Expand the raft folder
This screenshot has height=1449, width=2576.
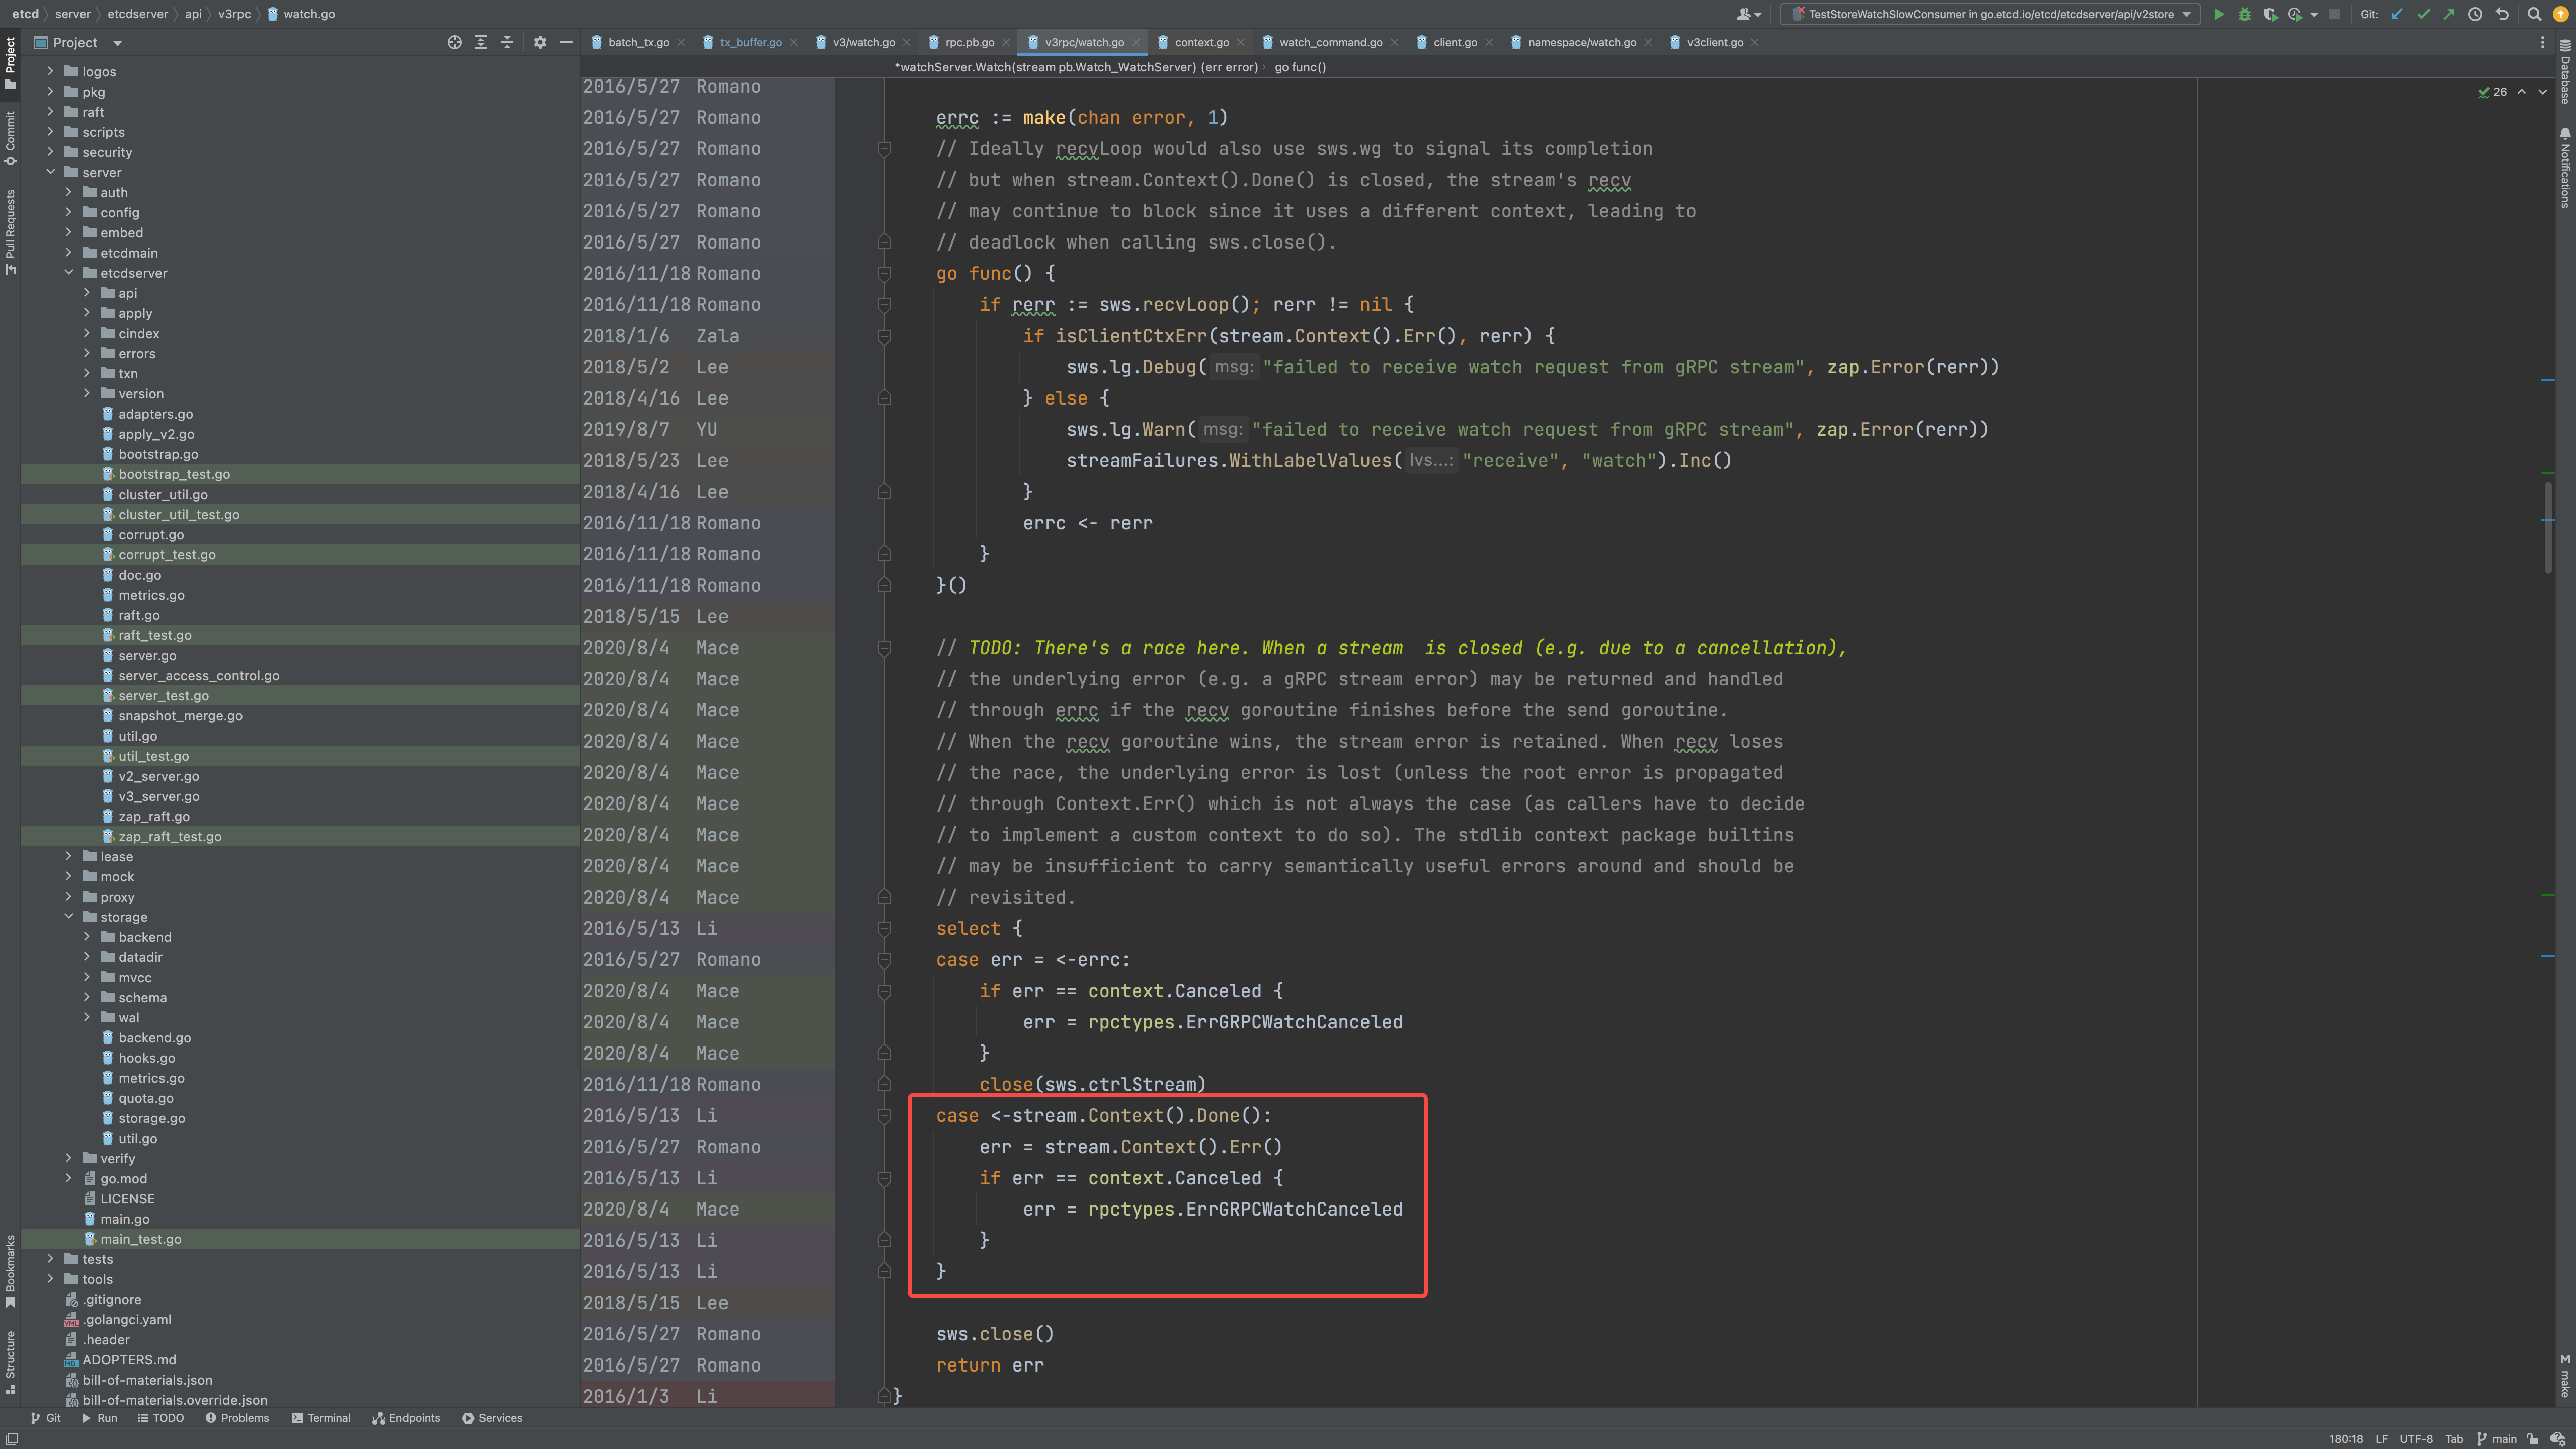(50, 111)
